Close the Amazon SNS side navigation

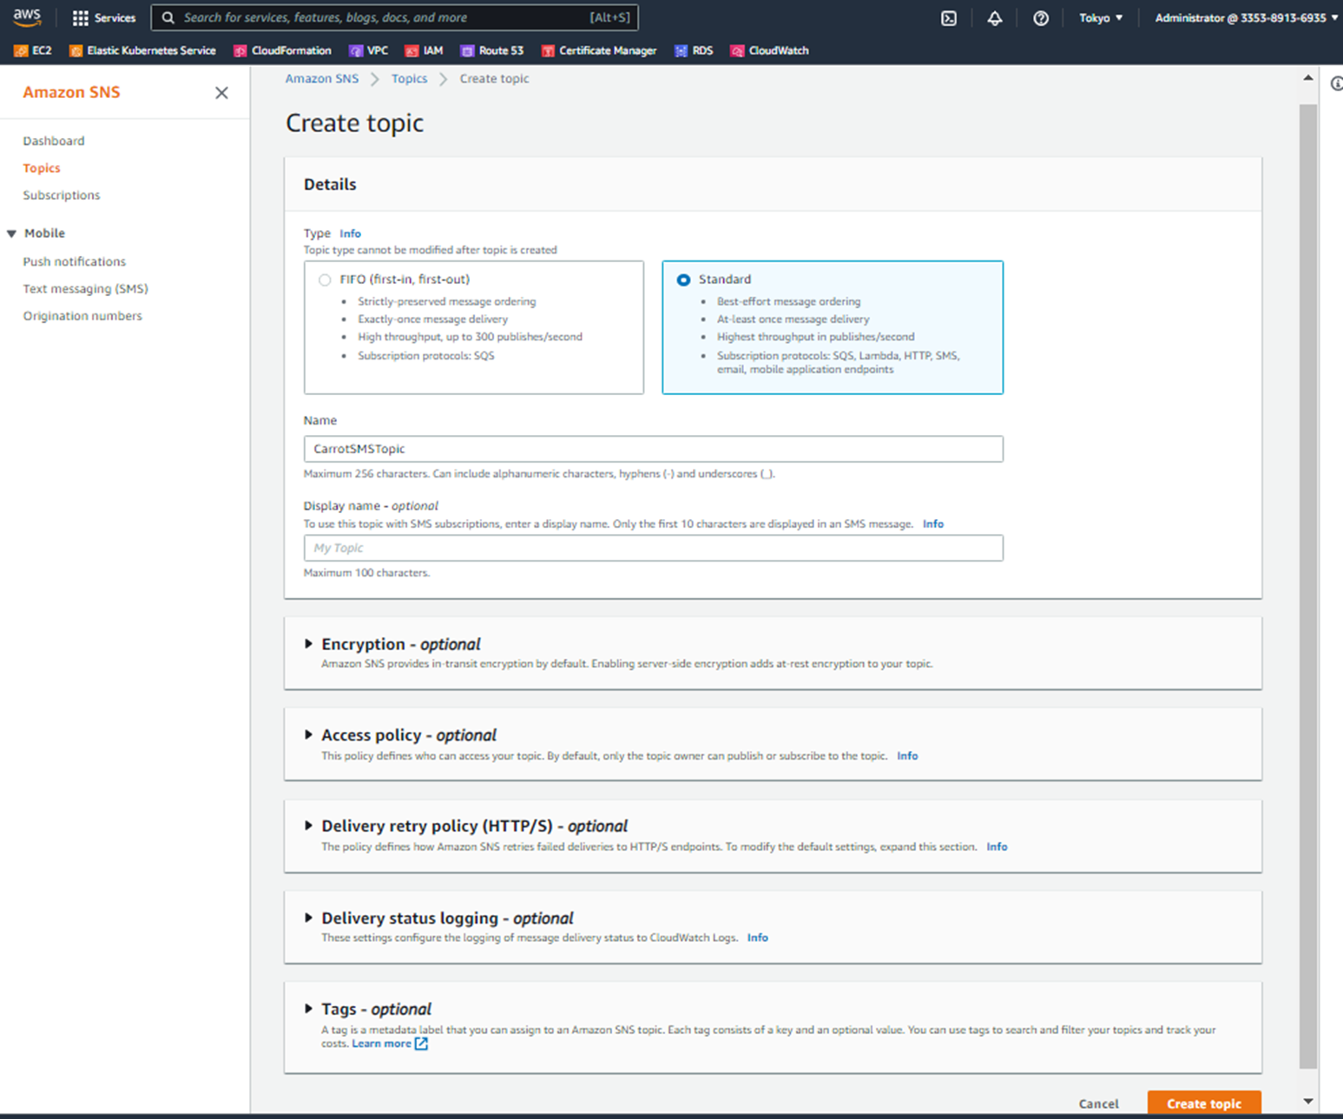click(x=221, y=93)
